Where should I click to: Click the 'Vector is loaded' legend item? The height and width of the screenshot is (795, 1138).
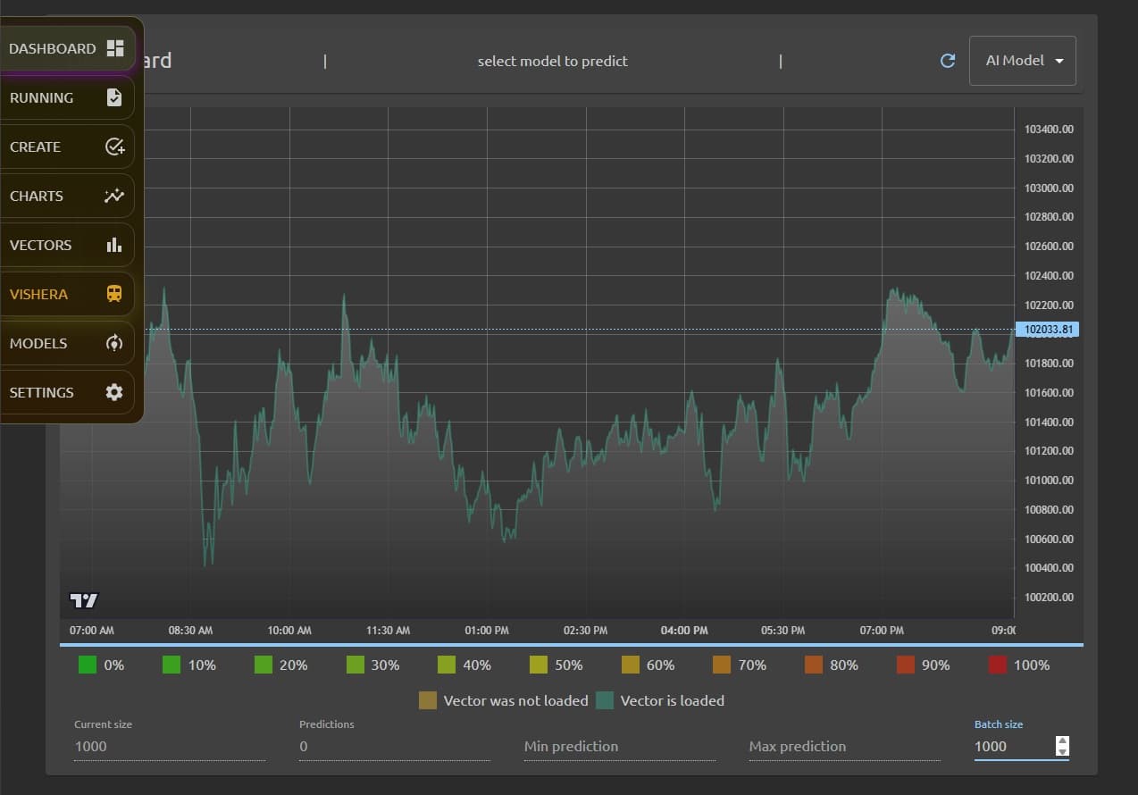[661, 700]
